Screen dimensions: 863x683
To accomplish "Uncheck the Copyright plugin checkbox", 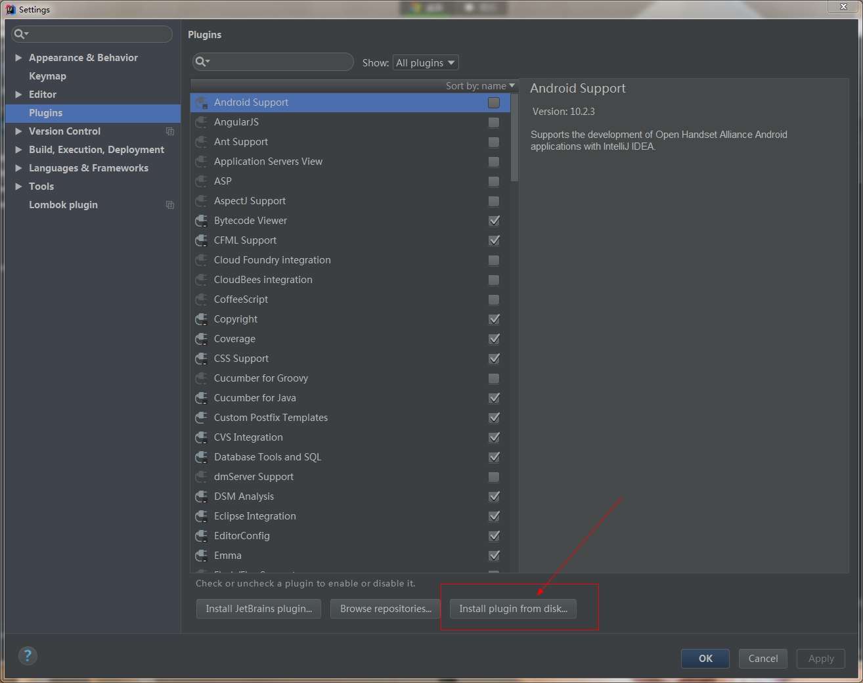I will click(494, 319).
